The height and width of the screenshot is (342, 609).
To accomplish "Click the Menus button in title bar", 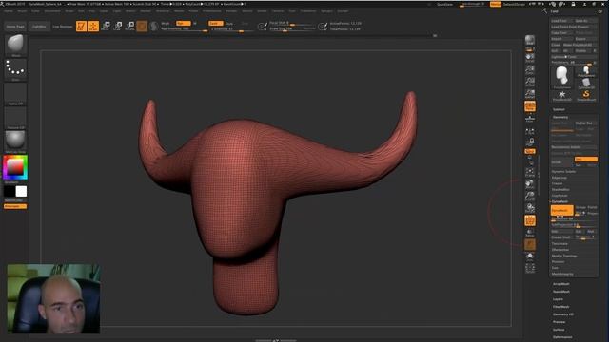I will click(495, 4).
